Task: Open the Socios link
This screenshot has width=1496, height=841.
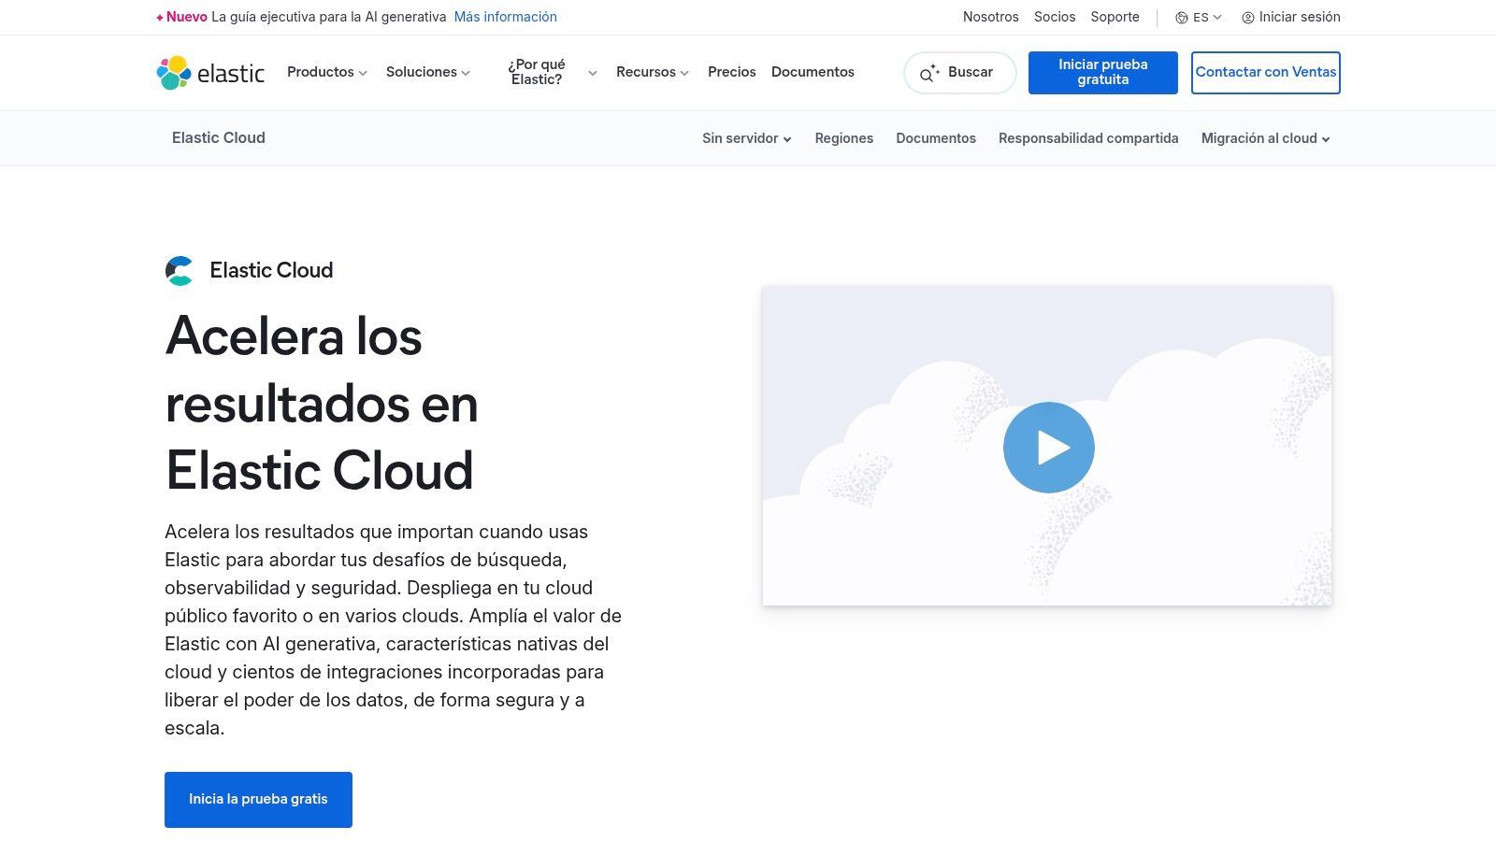Action: 1055,17
